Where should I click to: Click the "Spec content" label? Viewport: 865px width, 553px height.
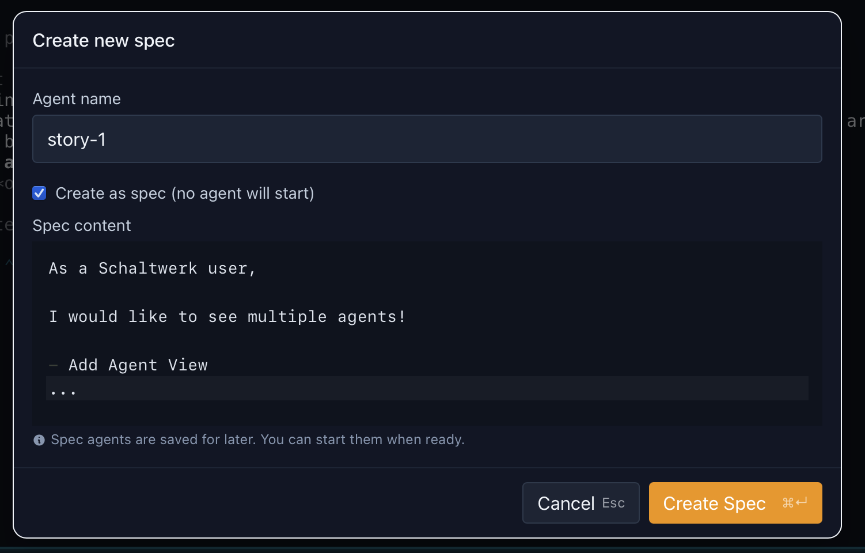(82, 225)
